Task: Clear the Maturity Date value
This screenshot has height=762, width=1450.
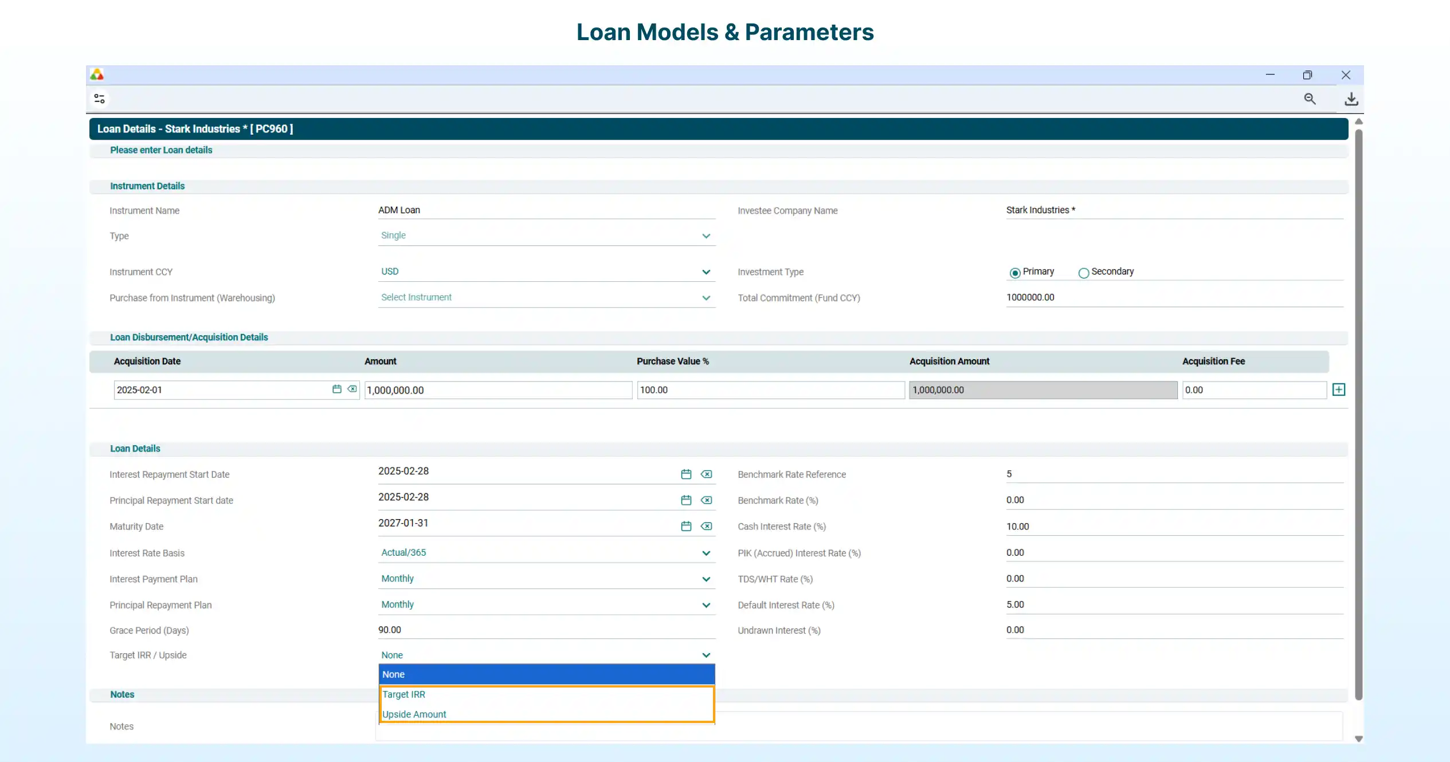Action: [707, 526]
